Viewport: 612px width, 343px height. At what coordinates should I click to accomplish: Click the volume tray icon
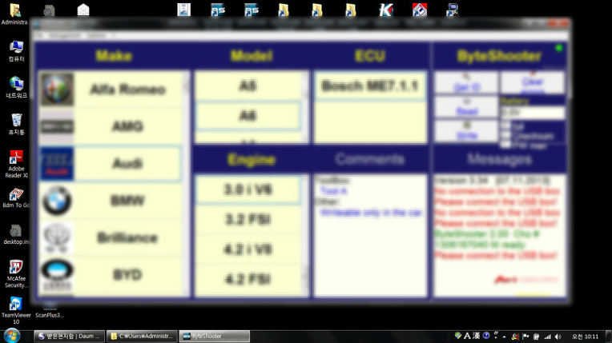(558, 337)
